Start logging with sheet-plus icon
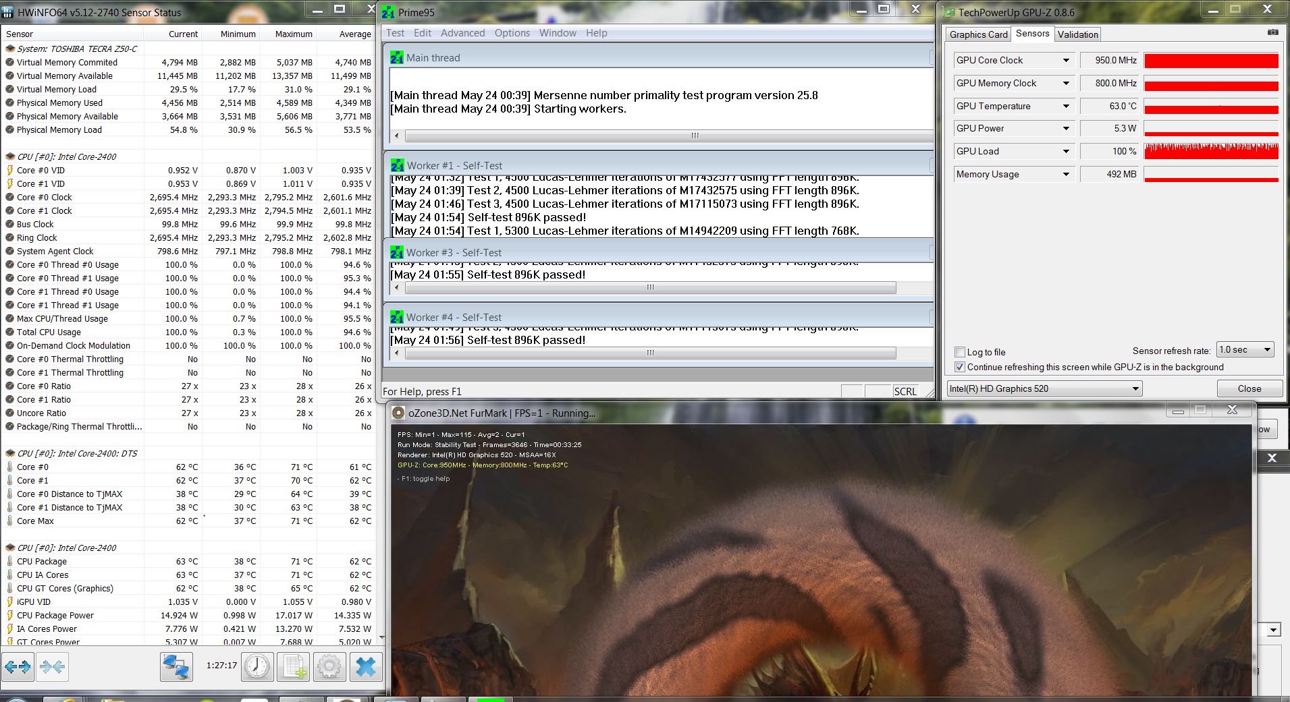The width and height of the screenshot is (1290, 702). tap(294, 667)
